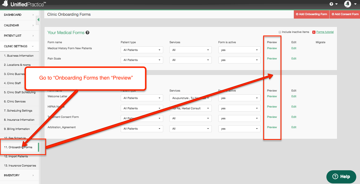
Task: Select 13. Insurance Companies in sidebar
Action: [x=20, y=166]
